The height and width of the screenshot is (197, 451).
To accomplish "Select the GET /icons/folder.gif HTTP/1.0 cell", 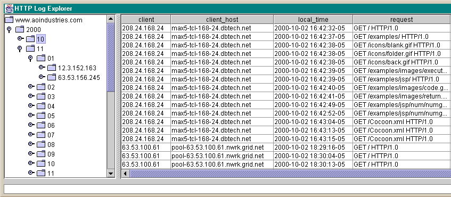I will [x=402, y=54].
